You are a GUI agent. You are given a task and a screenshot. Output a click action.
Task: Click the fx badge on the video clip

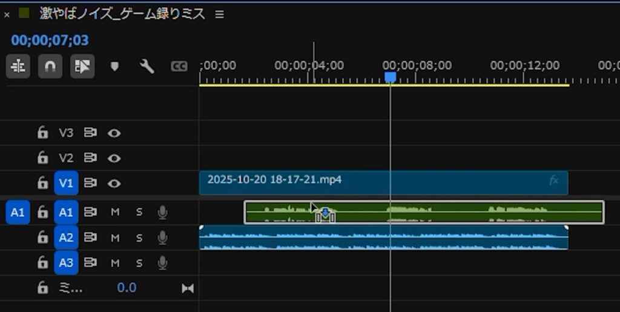[x=553, y=181]
